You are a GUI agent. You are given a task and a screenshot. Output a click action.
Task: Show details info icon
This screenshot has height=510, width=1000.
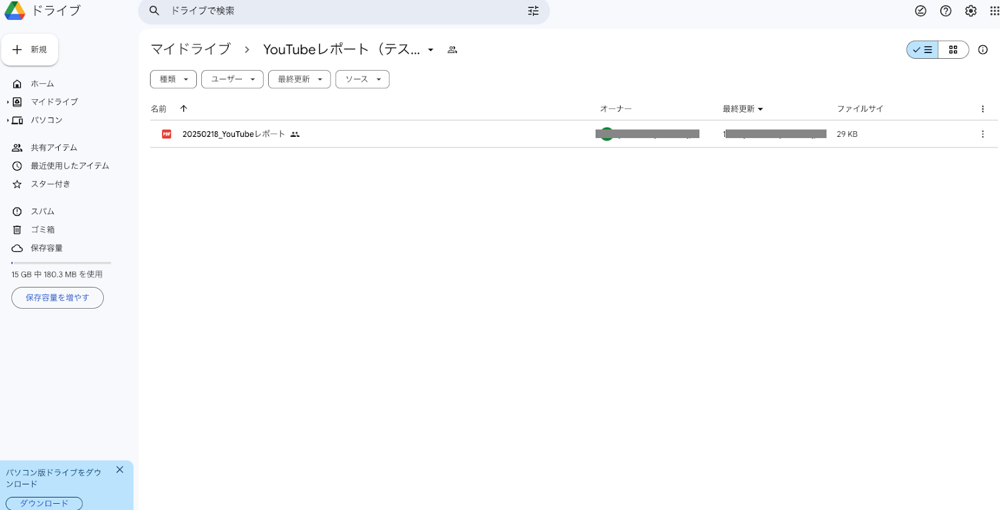click(983, 49)
